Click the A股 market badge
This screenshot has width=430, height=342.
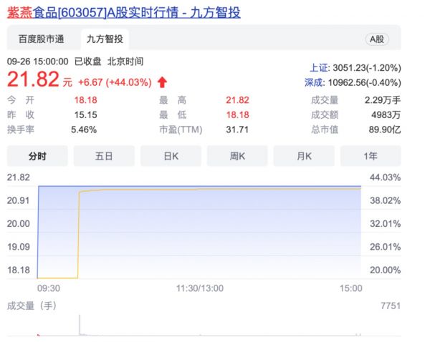pyautogui.click(x=376, y=39)
